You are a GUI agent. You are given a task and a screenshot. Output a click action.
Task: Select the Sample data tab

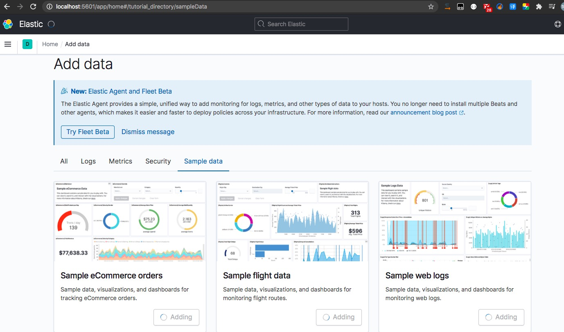click(x=203, y=161)
